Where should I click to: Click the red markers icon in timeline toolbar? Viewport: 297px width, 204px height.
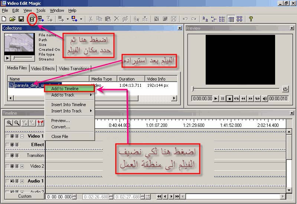(x=40, y=123)
